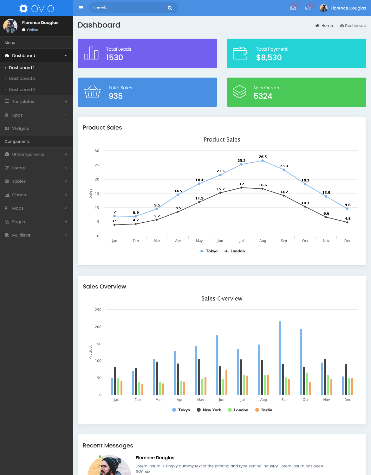Image resolution: width=371 pixels, height=475 pixels.
Task: Click the Pages copy icon
Action: [x=7, y=222]
